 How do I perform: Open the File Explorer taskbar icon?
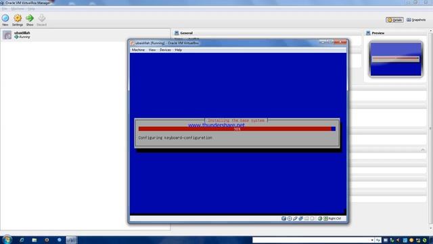tap(35, 240)
